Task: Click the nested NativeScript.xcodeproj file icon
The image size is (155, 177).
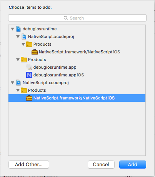Action: [24, 36]
